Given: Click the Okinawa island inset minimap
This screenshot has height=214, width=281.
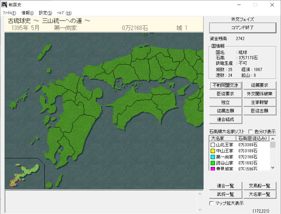Looking at the screenshot, I should pos(24,174).
